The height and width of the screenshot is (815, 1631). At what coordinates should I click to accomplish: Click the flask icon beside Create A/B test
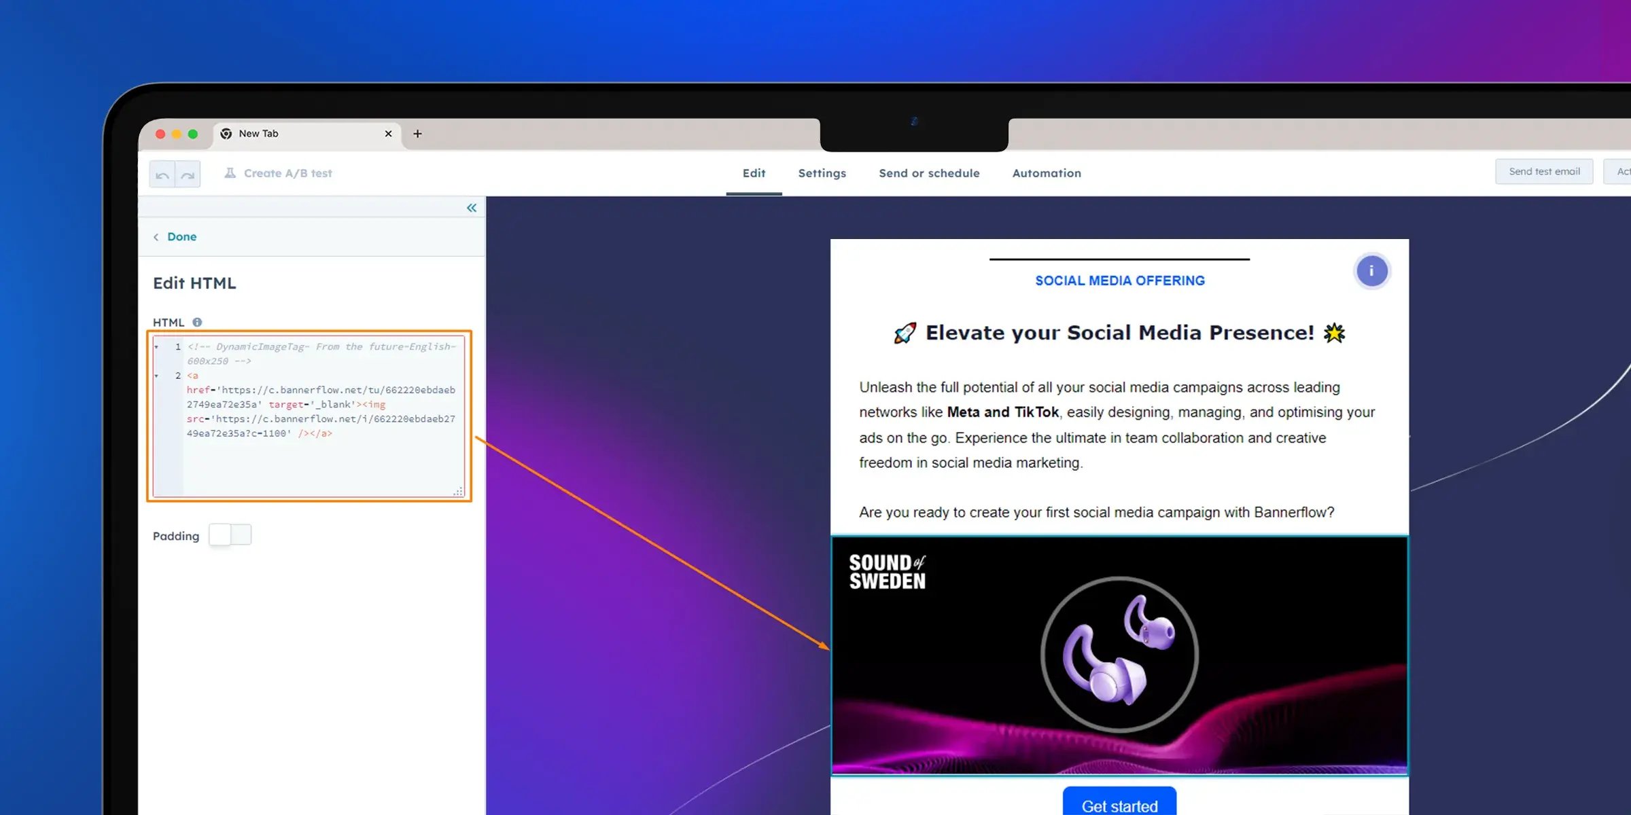pos(230,173)
